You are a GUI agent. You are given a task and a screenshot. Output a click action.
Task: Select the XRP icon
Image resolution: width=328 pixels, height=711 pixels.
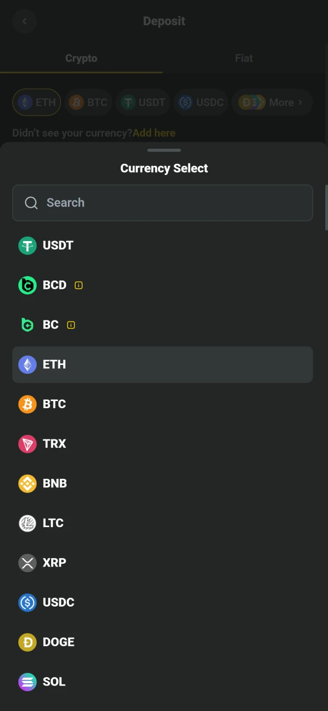[27, 563]
